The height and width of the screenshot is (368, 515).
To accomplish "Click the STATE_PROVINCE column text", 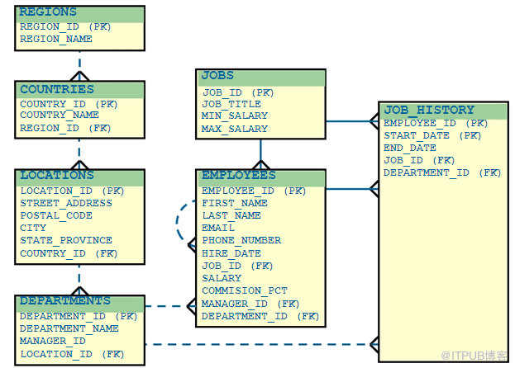I will point(66,240).
